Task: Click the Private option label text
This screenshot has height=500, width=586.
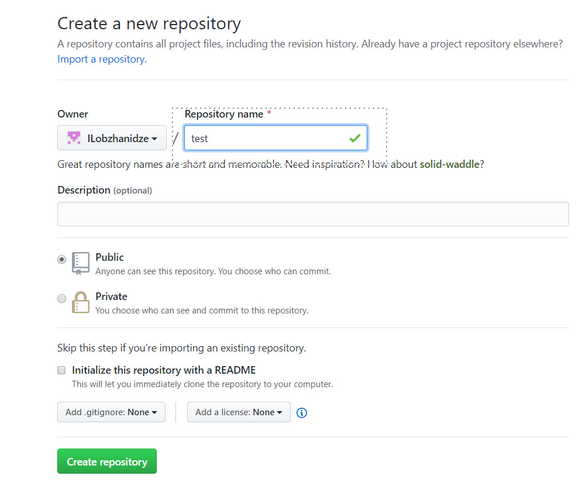Action: pyautogui.click(x=112, y=296)
